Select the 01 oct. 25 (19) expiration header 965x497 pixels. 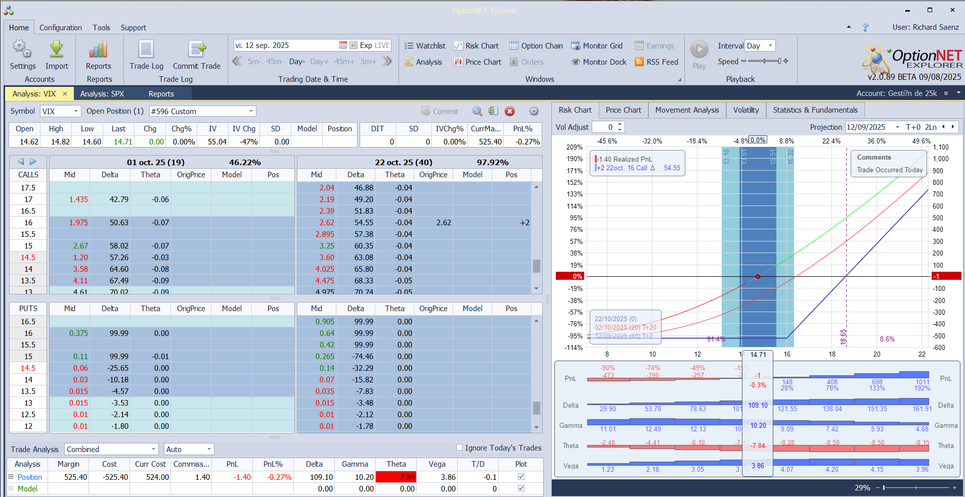[171, 162]
